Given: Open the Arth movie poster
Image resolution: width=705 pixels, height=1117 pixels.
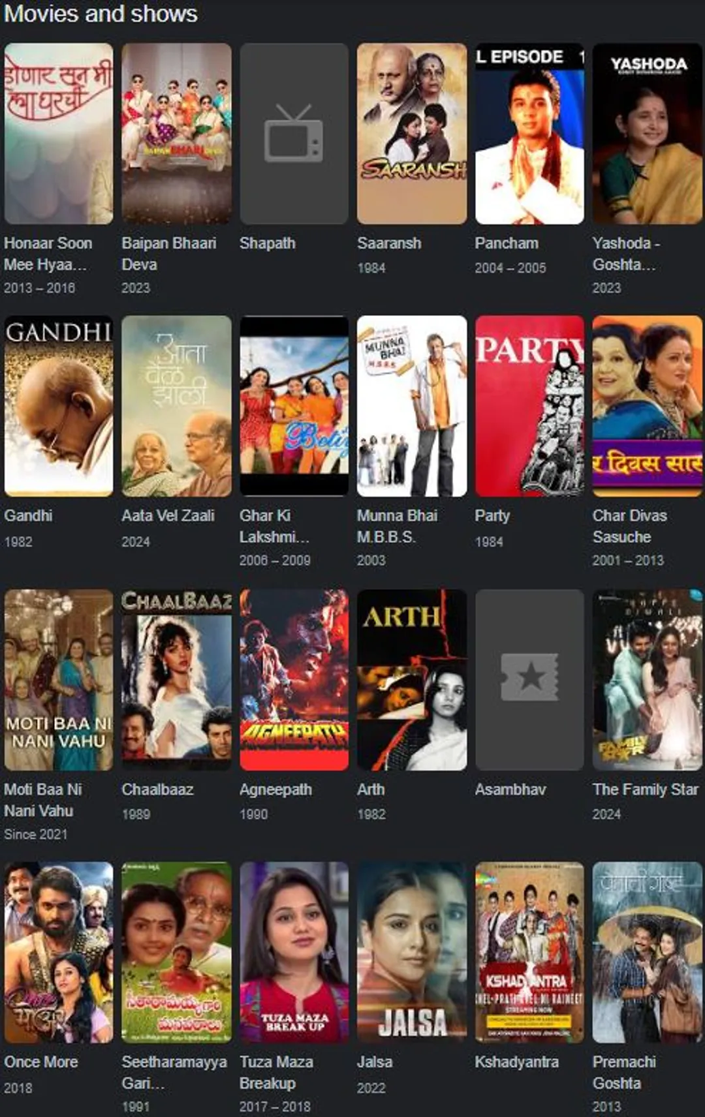Looking at the screenshot, I should 412,680.
